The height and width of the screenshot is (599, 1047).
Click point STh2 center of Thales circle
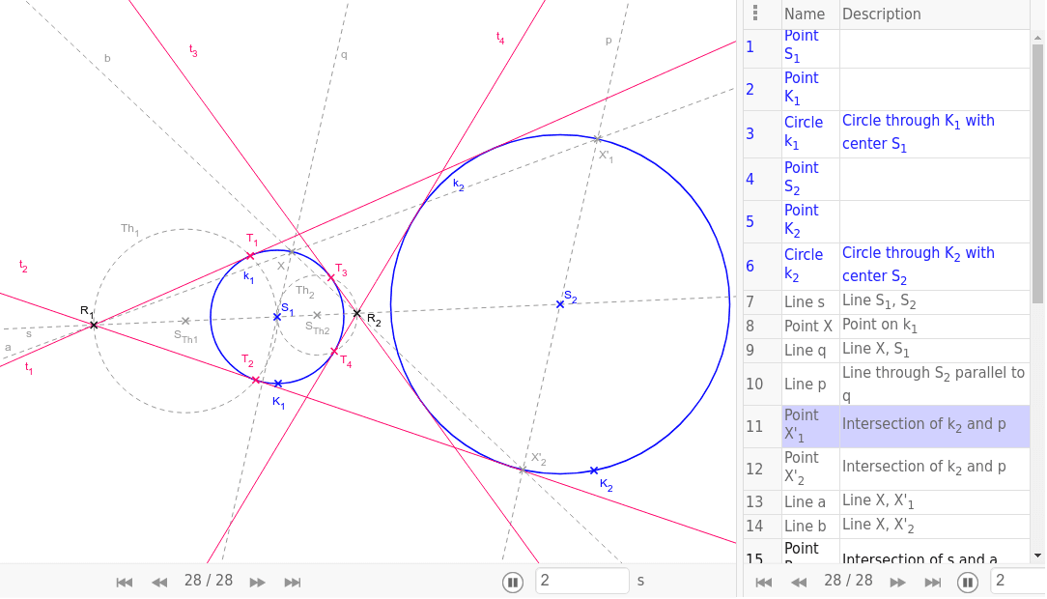point(317,315)
